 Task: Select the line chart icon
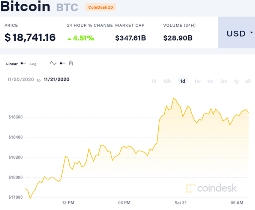(53, 63)
